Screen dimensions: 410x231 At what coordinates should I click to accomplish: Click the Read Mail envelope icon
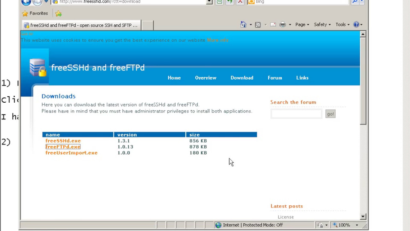point(273,25)
